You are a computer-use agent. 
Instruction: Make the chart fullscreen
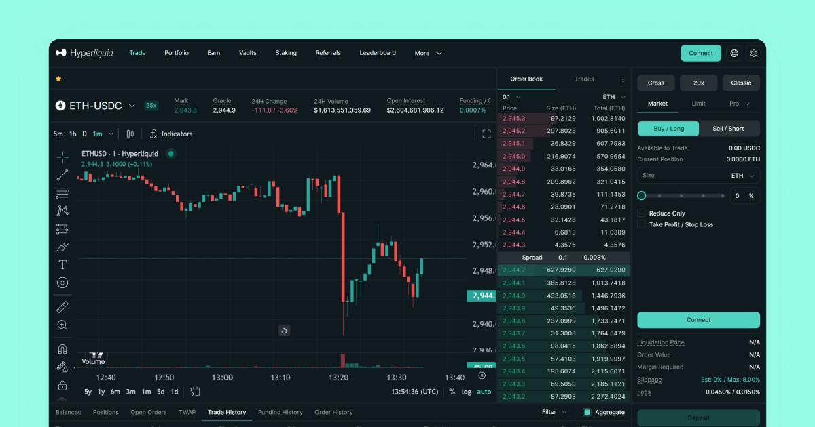486,134
